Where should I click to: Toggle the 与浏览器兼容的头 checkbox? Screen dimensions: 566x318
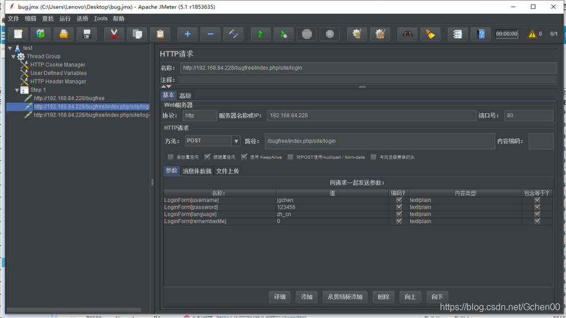tap(374, 157)
